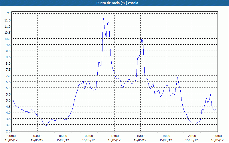Select the 21:00 time label
The image size is (229, 143).
tap(192, 136)
